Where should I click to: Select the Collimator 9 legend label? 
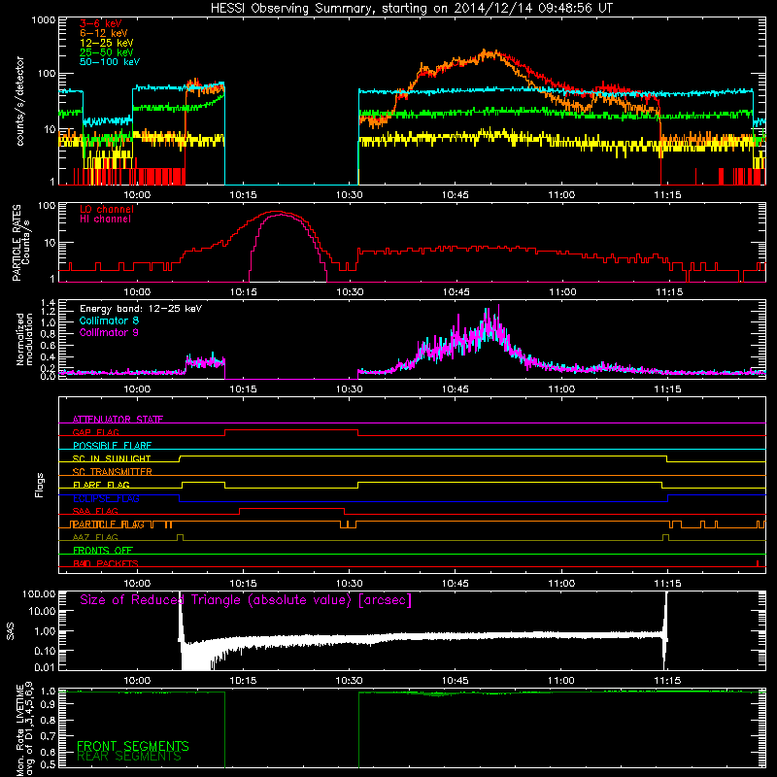(x=109, y=332)
